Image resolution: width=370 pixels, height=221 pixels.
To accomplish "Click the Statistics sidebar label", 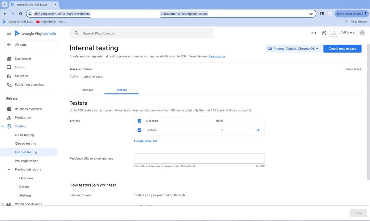I will 22,76.
